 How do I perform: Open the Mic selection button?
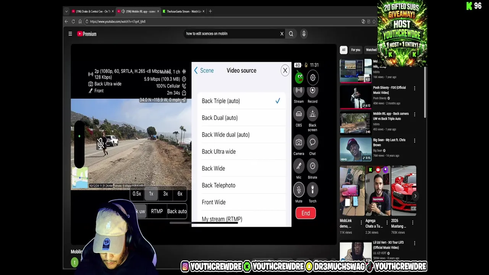(x=299, y=166)
